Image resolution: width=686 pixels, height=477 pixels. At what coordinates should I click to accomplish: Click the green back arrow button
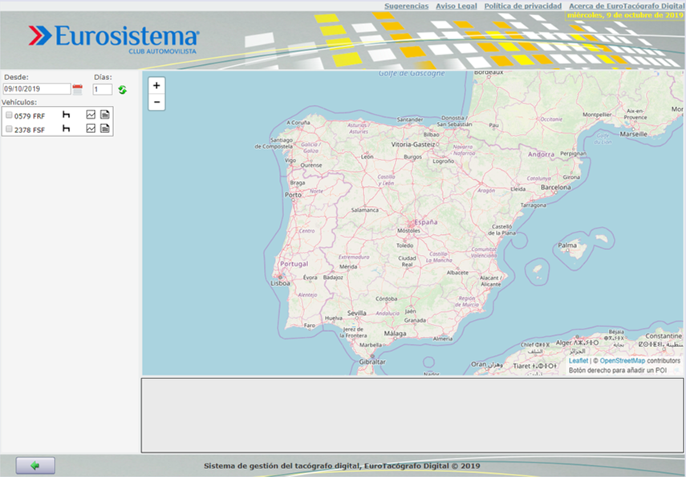pos(35,466)
